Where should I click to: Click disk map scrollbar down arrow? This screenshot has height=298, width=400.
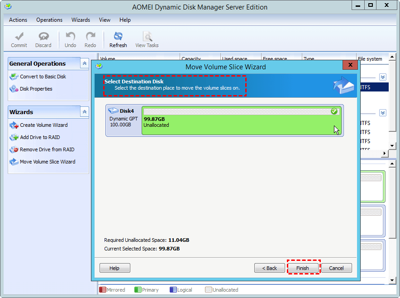[x=392, y=280]
